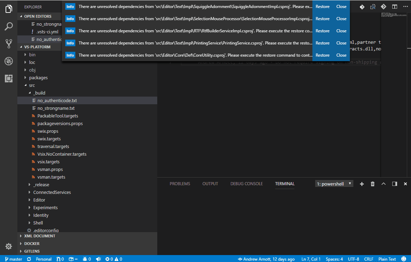Kill the terminal with trash icon
Image resolution: width=411 pixels, height=262 pixels.
[372, 184]
